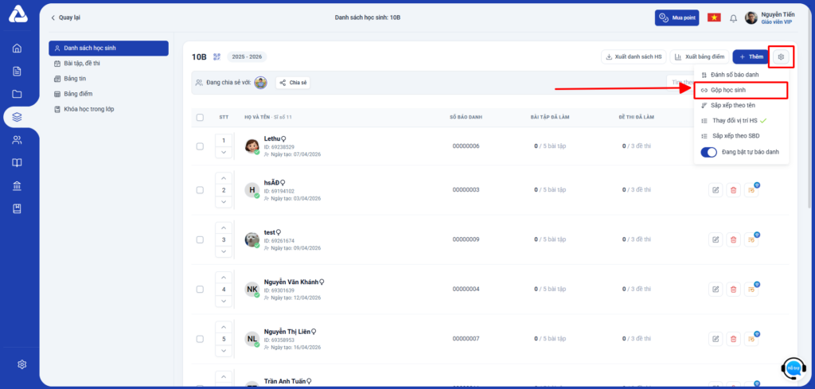
Task: Open the support headset chat icon
Action: coord(794,368)
